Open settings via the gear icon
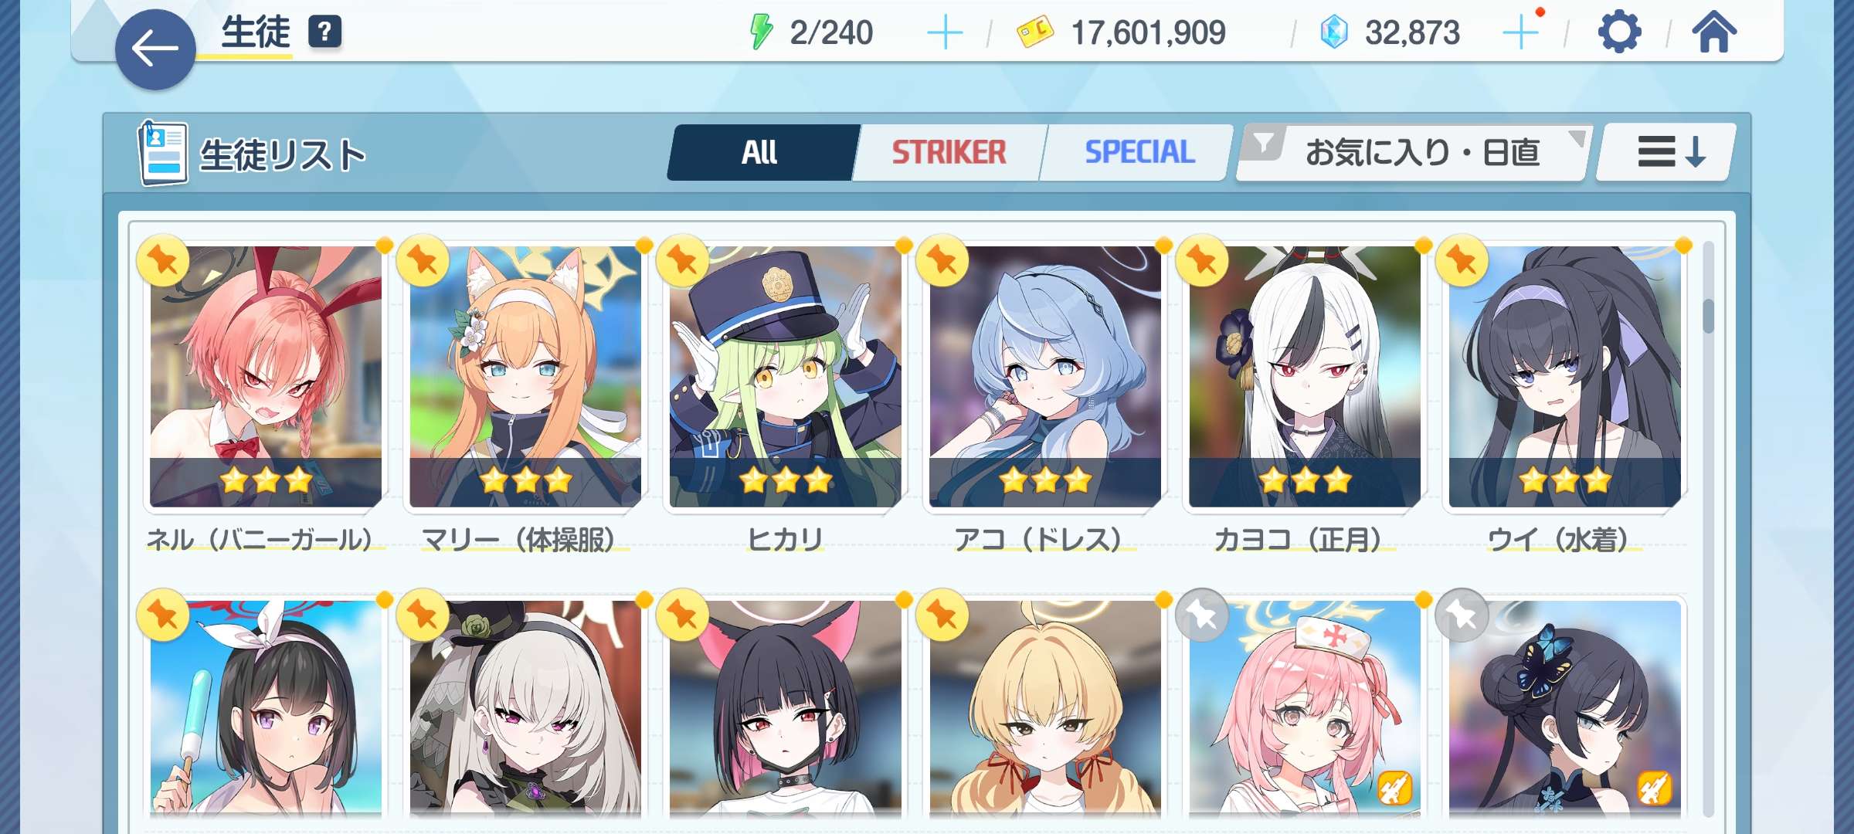 click(x=1618, y=32)
